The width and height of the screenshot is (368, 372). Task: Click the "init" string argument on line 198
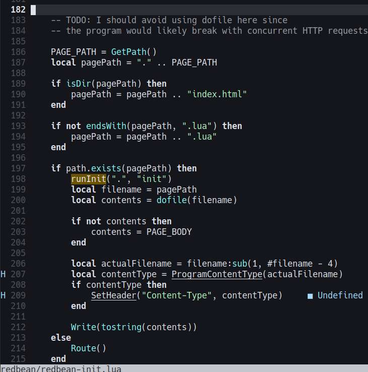tap(152, 179)
